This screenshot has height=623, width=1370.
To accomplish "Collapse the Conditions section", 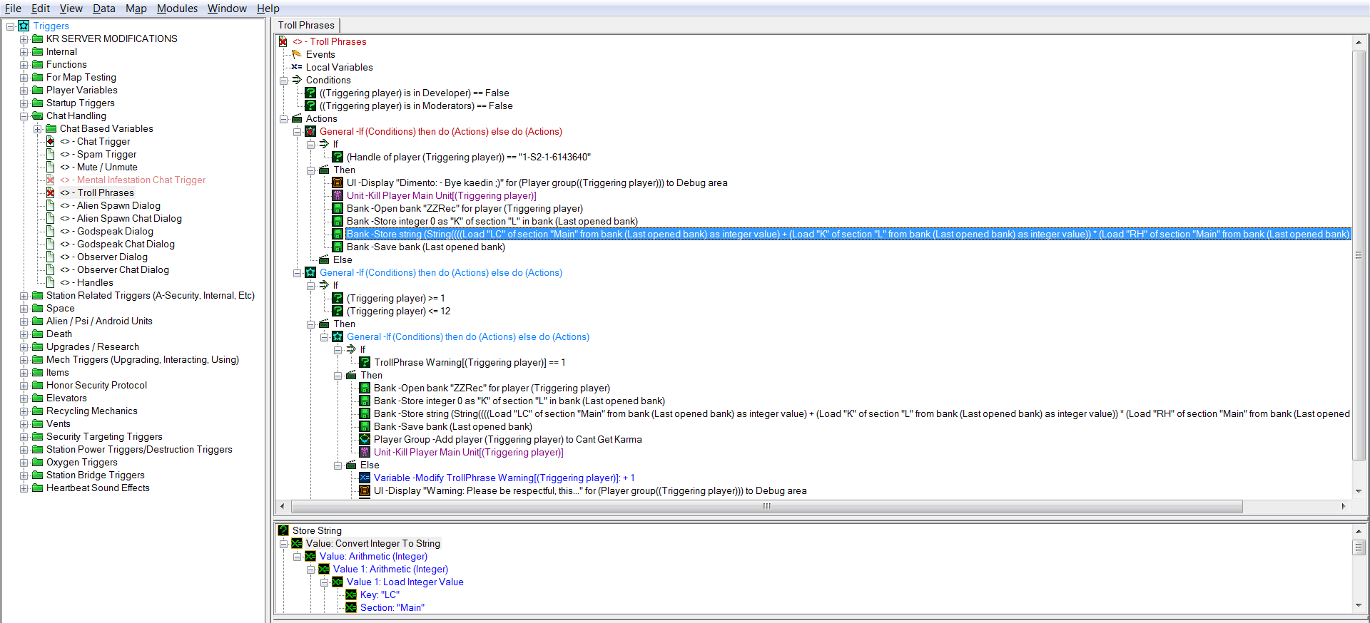I will tap(283, 81).
